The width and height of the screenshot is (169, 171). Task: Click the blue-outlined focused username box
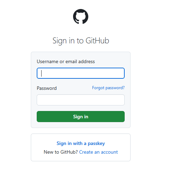(81, 73)
